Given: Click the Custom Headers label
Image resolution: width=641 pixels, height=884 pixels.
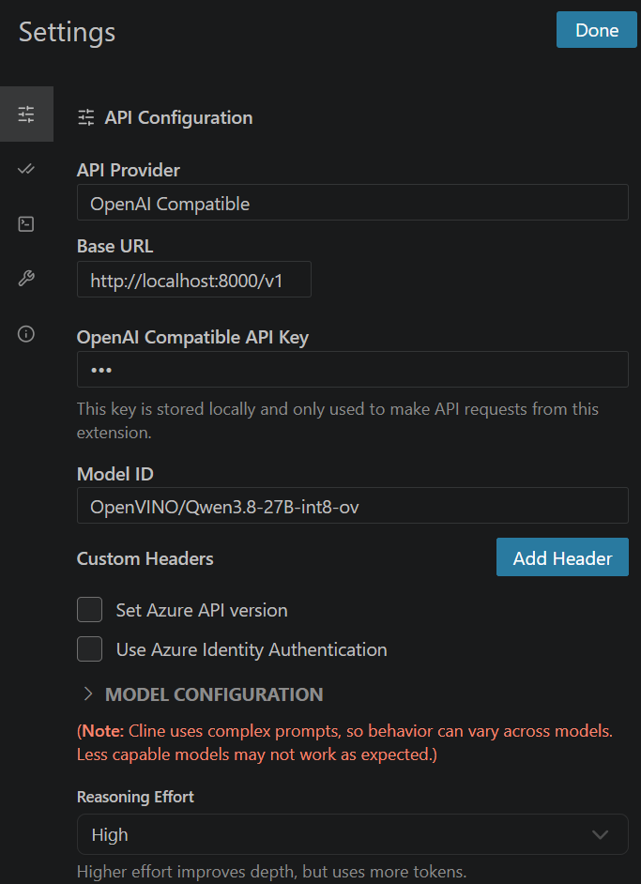Looking at the screenshot, I should pyautogui.click(x=145, y=558).
